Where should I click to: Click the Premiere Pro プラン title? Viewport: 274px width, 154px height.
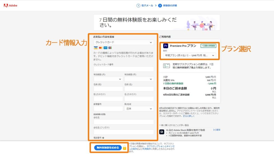tap(183, 46)
